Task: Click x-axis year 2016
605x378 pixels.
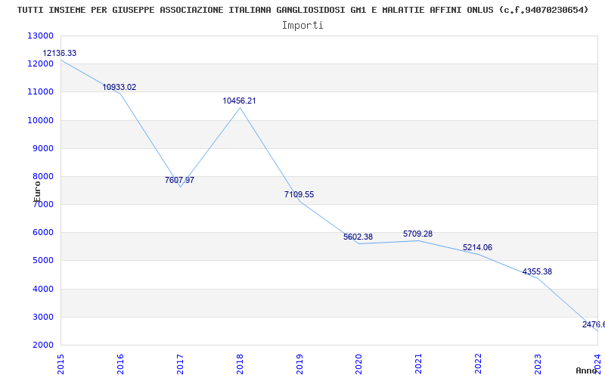Action: coord(120,364)
